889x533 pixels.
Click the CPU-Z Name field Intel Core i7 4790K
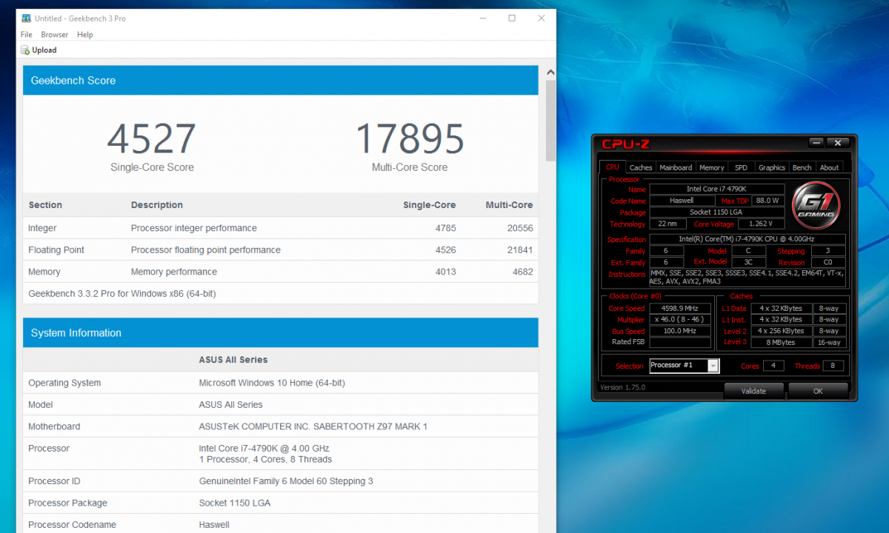pos(717,190)
